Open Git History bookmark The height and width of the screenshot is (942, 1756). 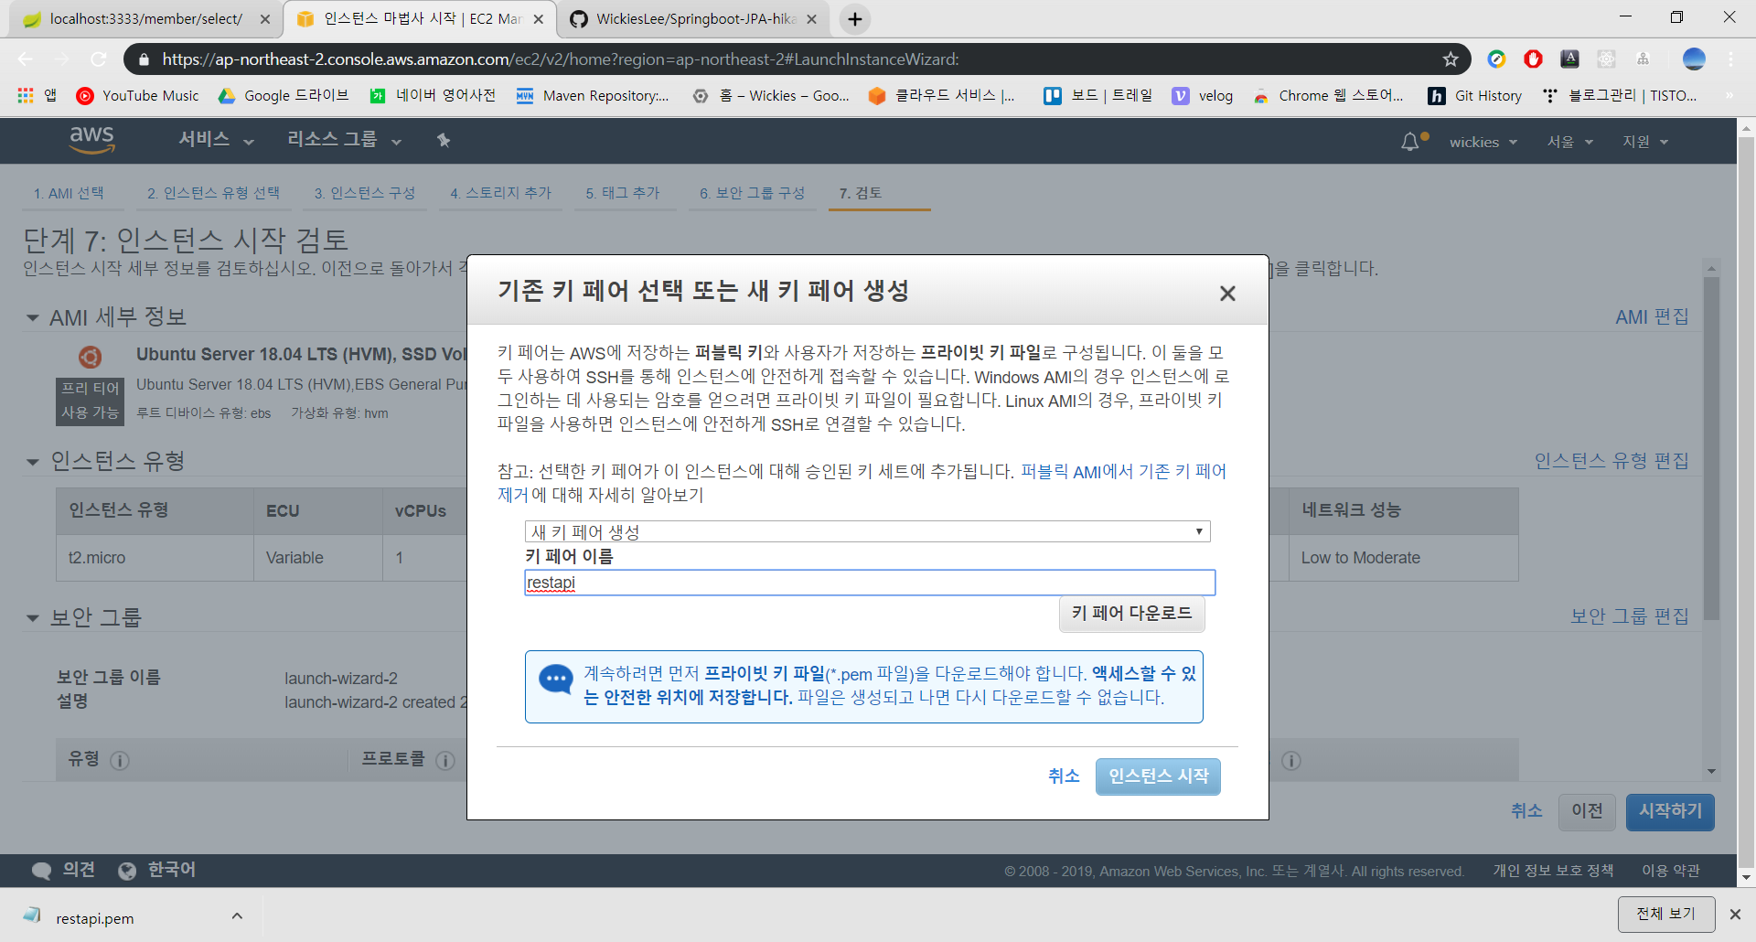coord(1475,96)
